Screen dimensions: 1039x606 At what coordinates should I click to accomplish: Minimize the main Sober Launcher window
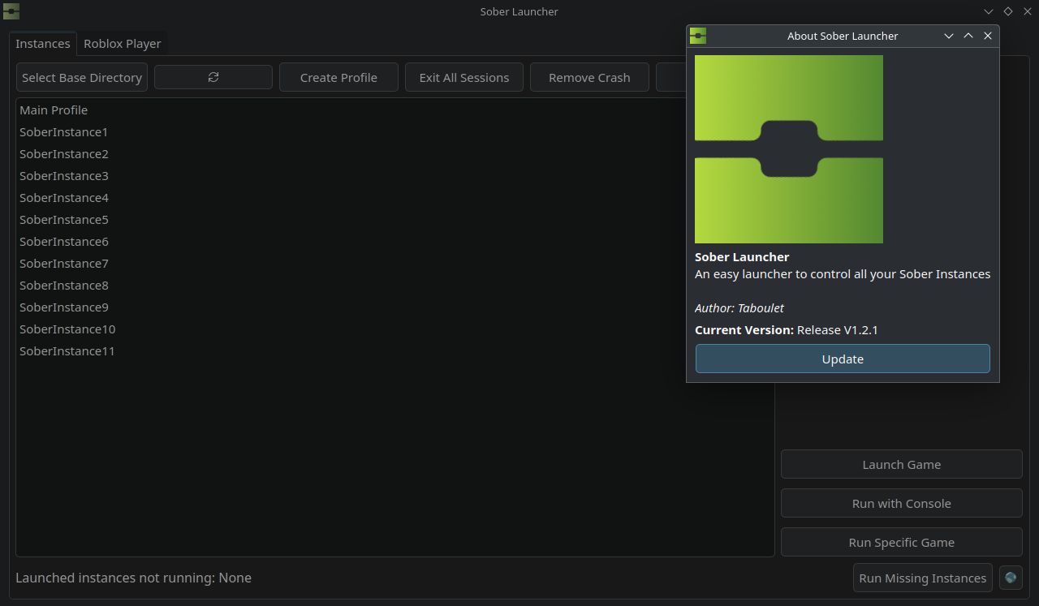[x=988, y=11]
